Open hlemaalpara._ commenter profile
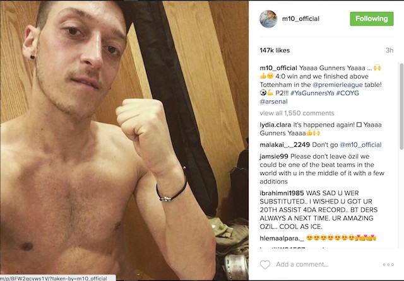This screenshot has width=404, height=281. 282,238
